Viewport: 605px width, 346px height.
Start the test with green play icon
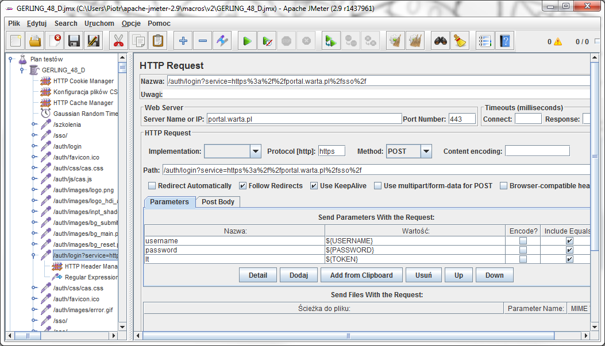click(x=247, y=41)
